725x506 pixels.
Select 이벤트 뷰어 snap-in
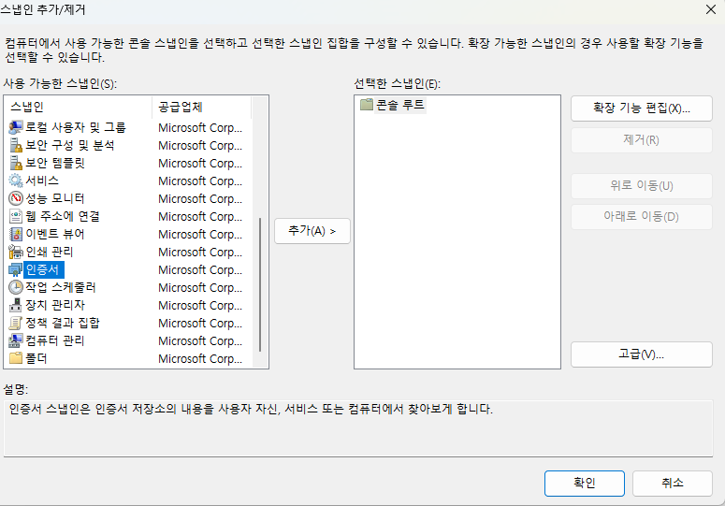pyautogui.click(x=55, y=234)
